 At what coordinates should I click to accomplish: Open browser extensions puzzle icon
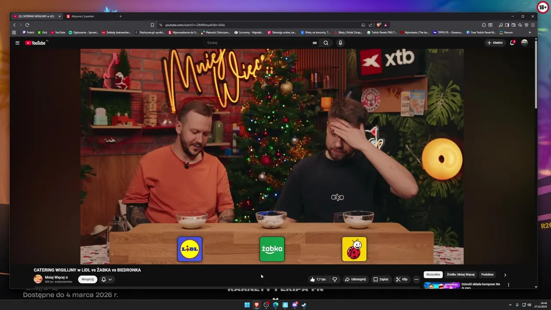click(x=484, y=25)
